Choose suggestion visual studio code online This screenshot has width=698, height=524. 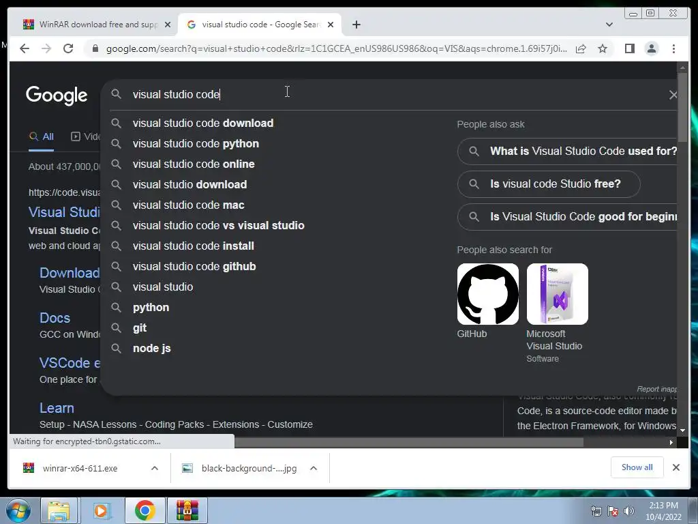[194, 164]
